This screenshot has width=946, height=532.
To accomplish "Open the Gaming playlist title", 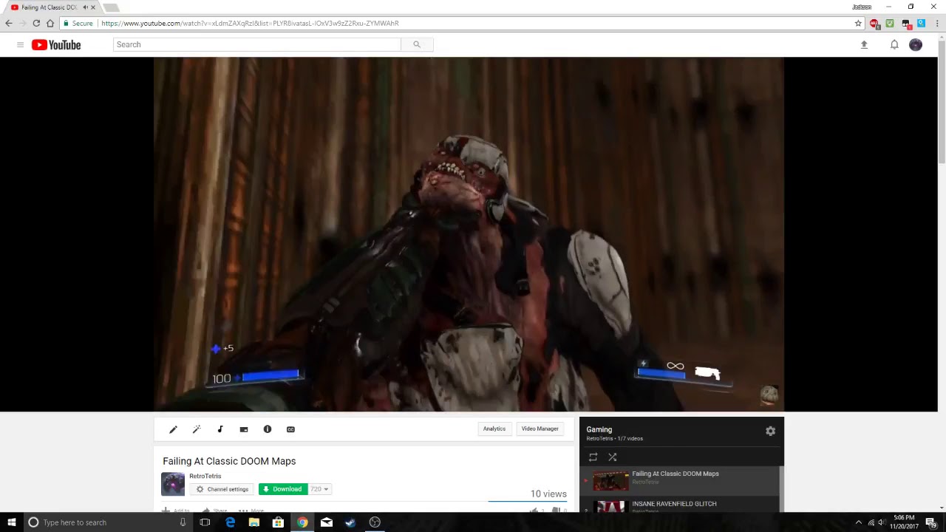I will [x=599, y=429].
